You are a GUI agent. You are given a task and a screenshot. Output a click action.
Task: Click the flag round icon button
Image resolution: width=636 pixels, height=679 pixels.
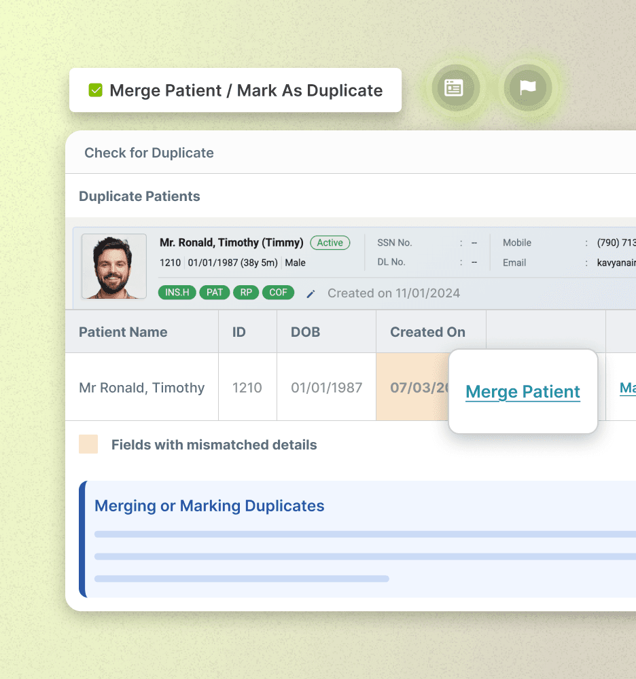(x=527, y=88)
